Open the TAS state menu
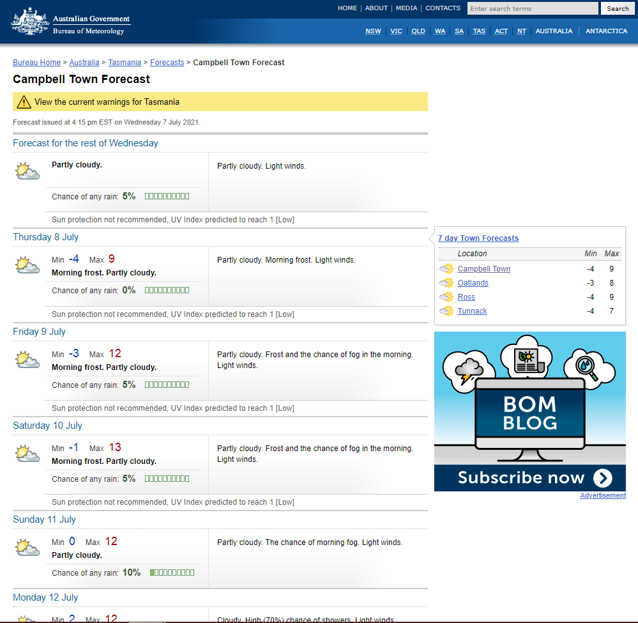Screen dimensions: 638x623 click(x=479, y=31)
